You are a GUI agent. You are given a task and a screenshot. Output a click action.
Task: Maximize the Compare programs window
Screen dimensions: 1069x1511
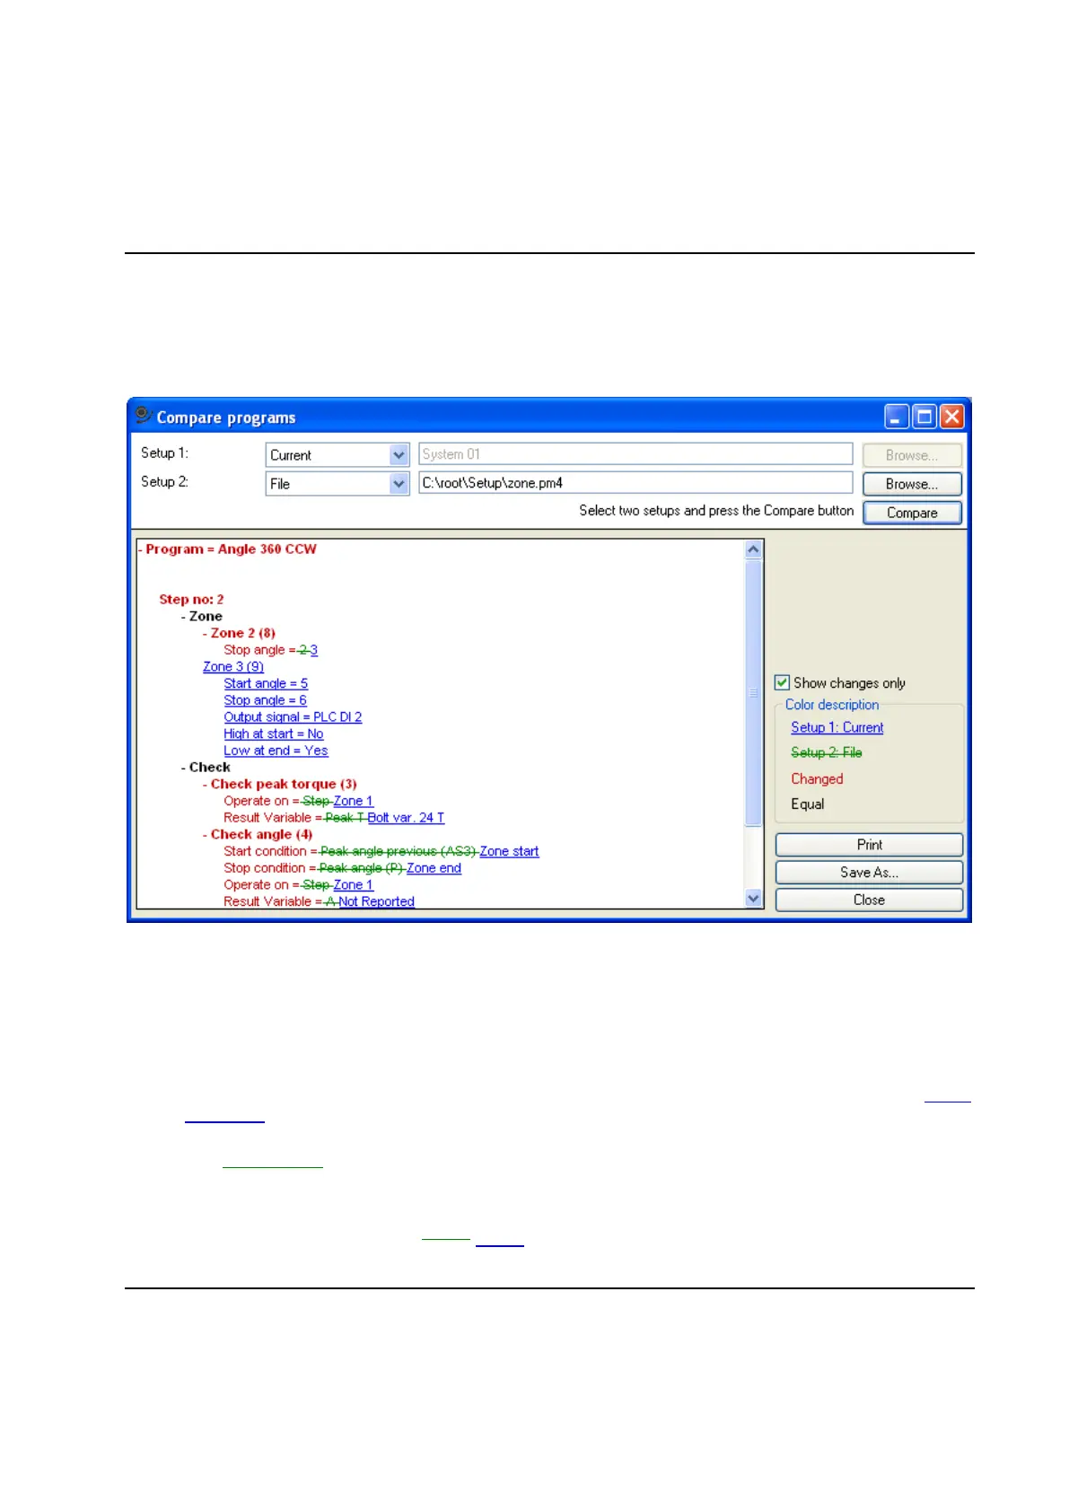pyautogui.click(x=924, y=417)
